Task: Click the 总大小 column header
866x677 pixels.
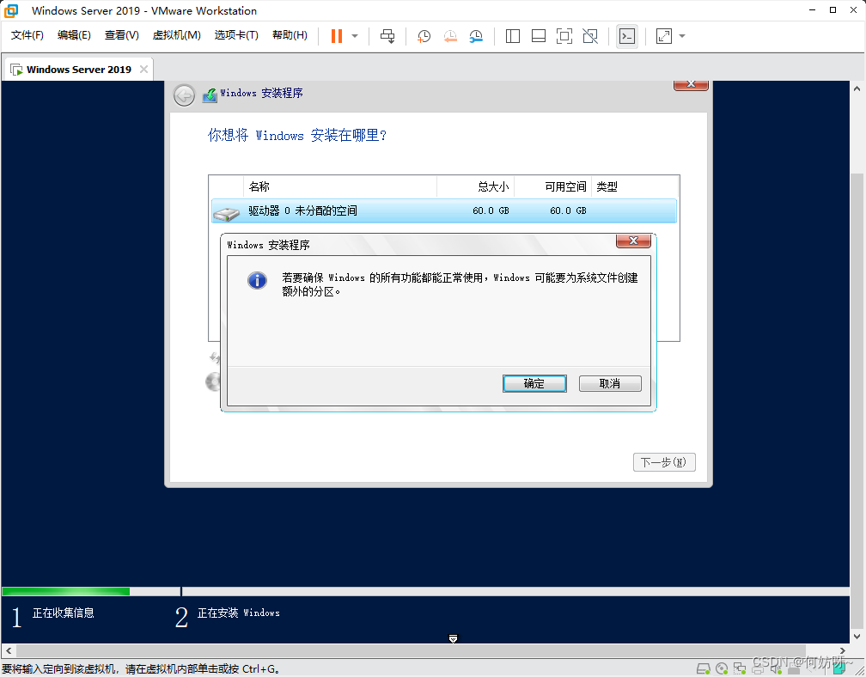Action: tap(476, 186)
